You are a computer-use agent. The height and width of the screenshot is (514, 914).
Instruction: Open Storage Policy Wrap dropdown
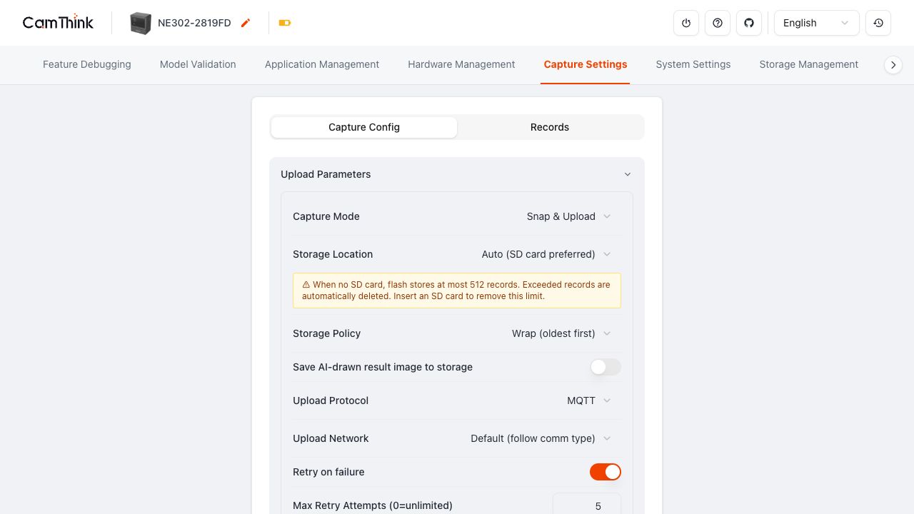pyautogui.click(x=562, y=333)
